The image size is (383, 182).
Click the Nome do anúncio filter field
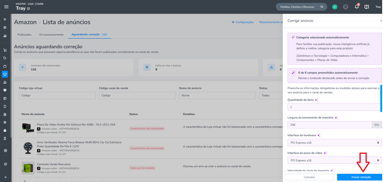coord(217,96)
